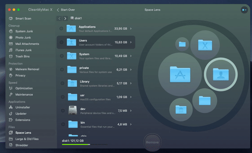Image resolution: width=252 pixels, height=153 pixels.
Task: Check the bin folder checkbox
Action: tap(63, 124)
